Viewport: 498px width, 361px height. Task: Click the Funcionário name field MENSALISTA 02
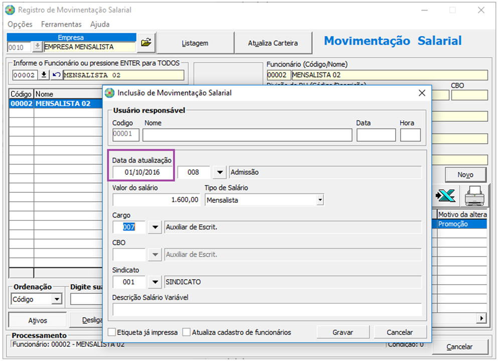(x=389, y=75)
